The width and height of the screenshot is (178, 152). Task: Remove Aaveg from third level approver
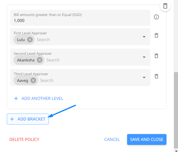coord(33,80)
